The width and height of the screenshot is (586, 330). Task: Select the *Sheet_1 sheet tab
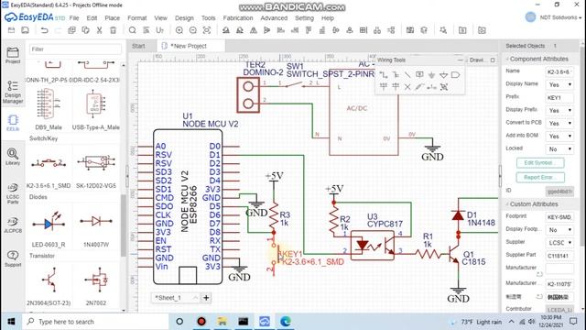175,298
